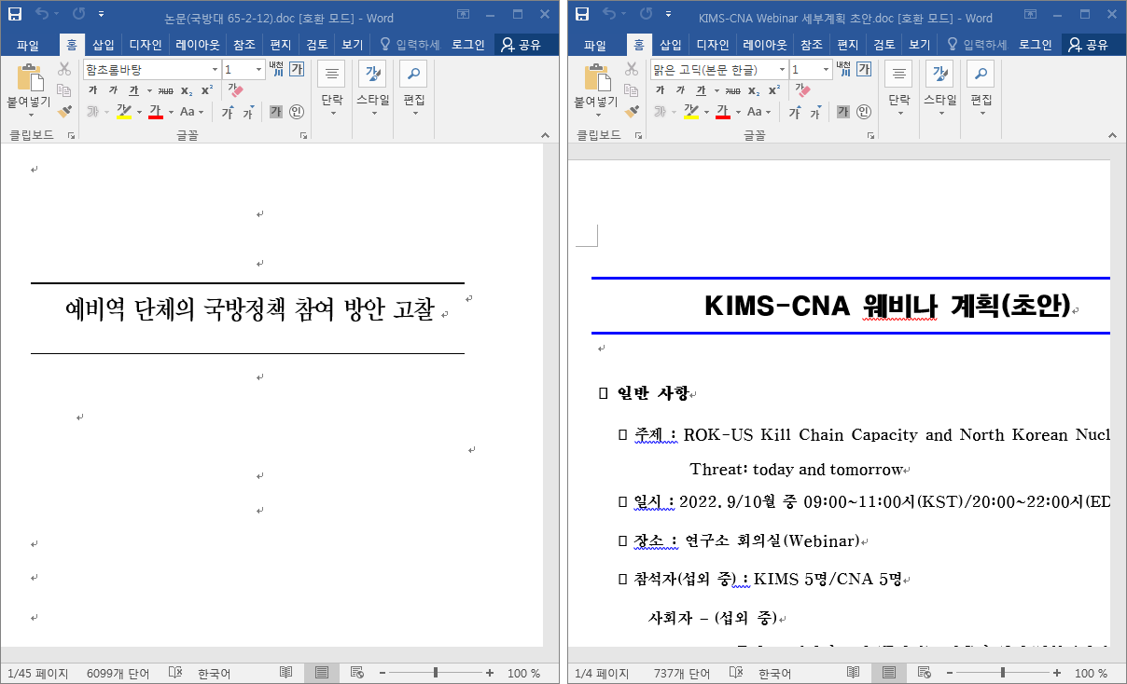This screenshot has height=684, width=1127.
Task: Apply Superscript in the 논문 window
Action: 207,90
